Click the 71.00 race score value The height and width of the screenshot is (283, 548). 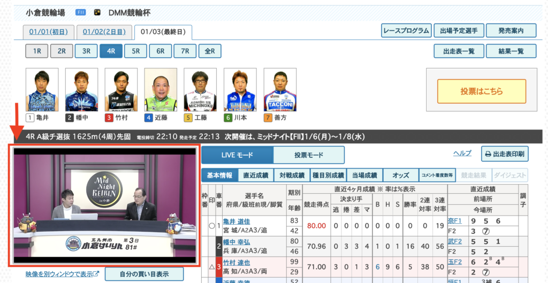[x=316, y=267]
